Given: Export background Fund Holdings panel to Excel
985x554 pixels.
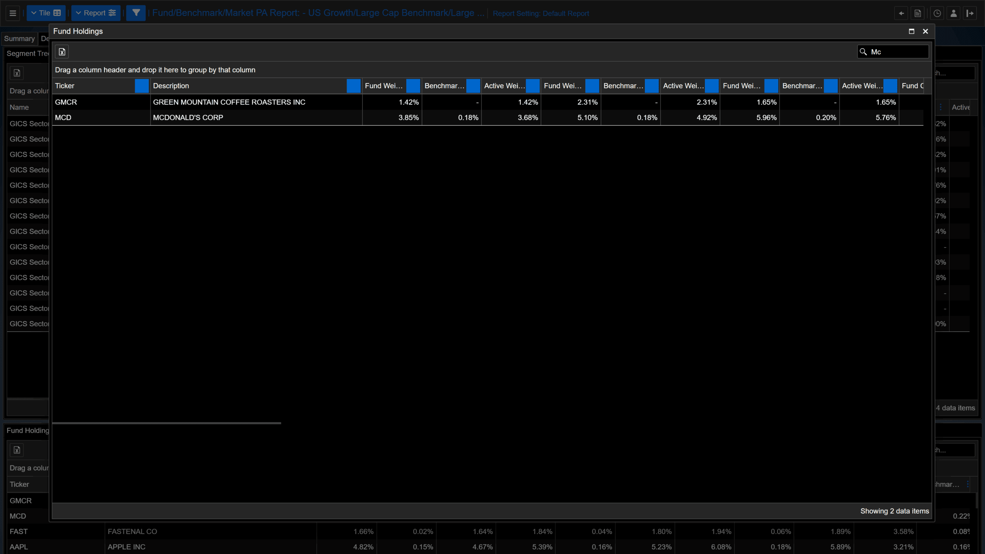Looking at the screenshot, I should [17, 450].
